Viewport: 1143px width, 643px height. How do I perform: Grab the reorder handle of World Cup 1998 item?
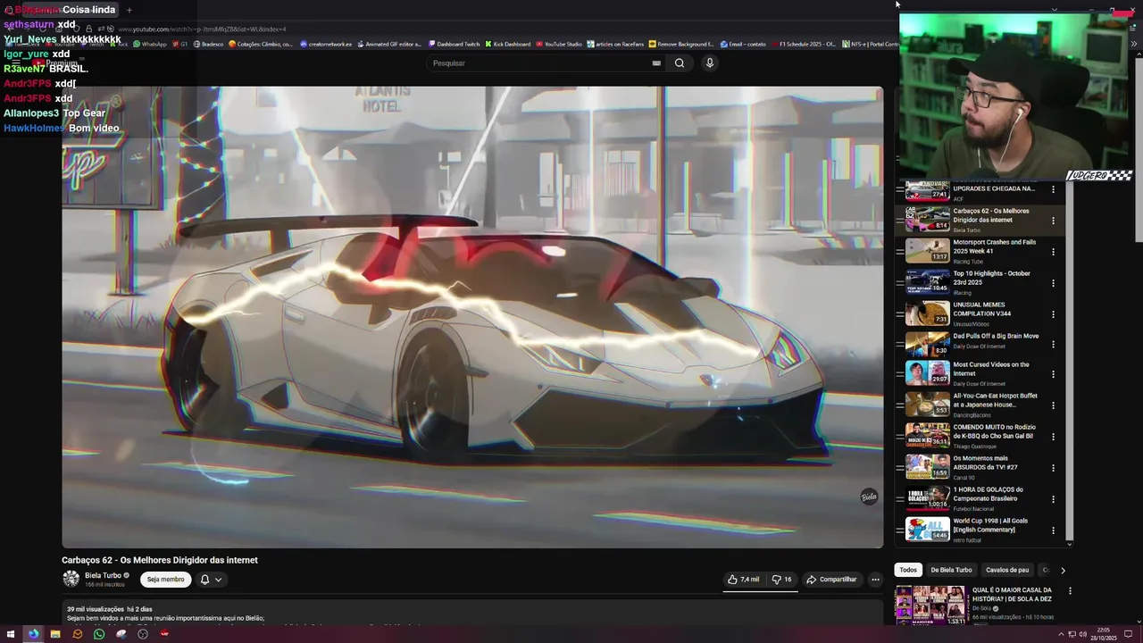click(899, 530)
